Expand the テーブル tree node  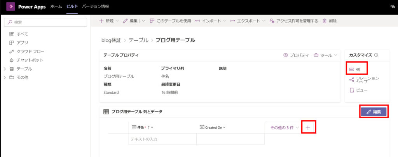pos(5,69)
